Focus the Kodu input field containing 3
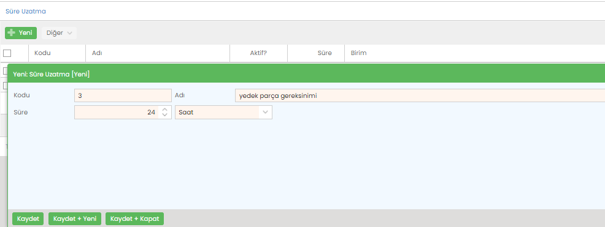Screen dimensions: 605x227 tap(123, 95)
